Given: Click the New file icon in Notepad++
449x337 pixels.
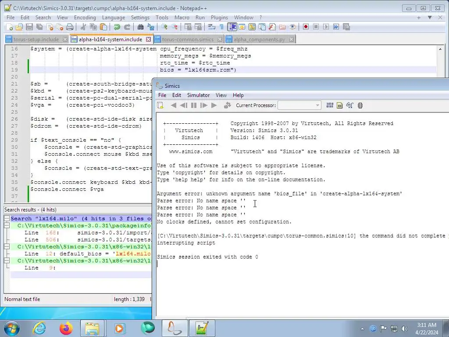Looking at the screenshot, I should pos(10,27).
